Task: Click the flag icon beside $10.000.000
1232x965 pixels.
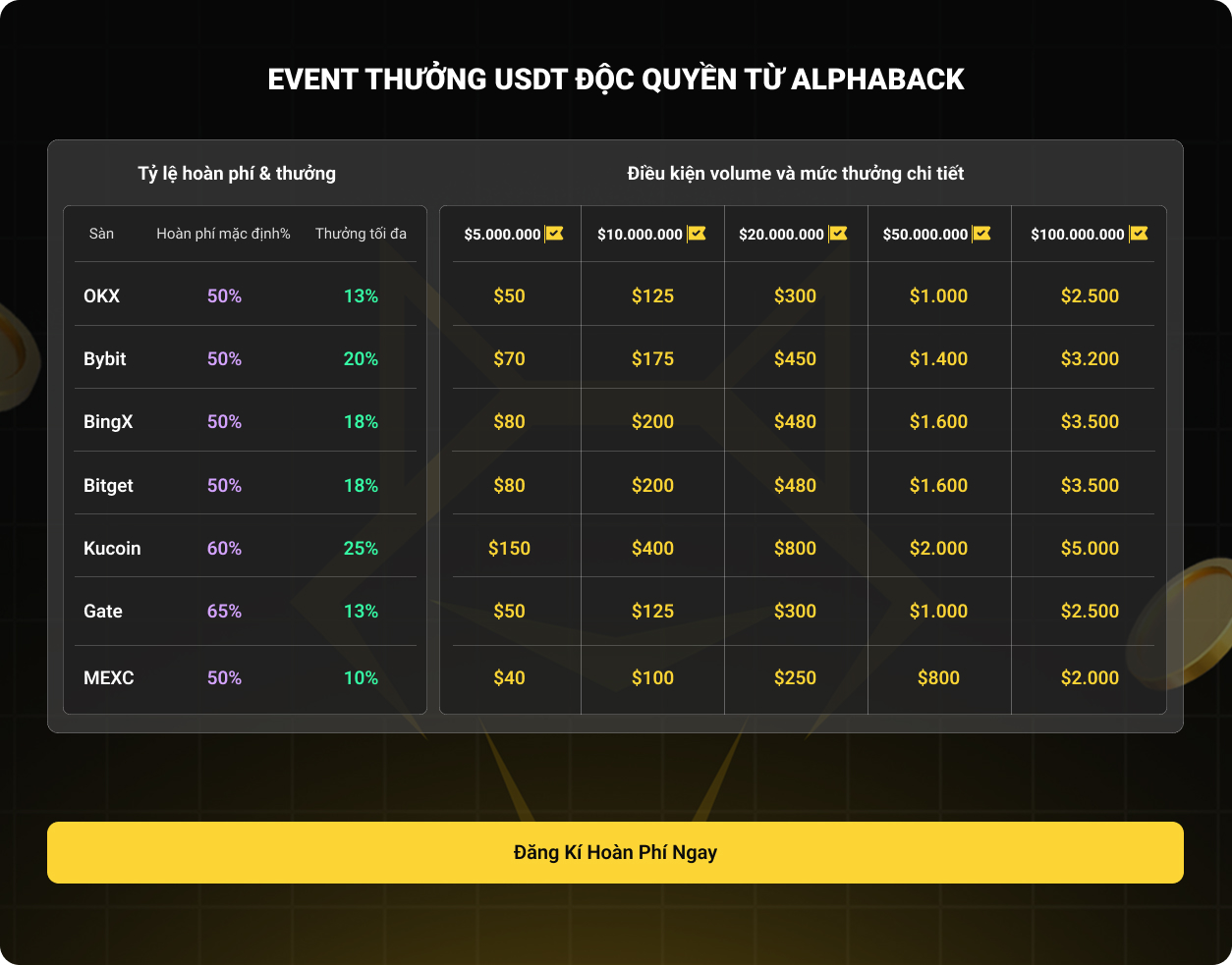Action: (x=697, y=234)
